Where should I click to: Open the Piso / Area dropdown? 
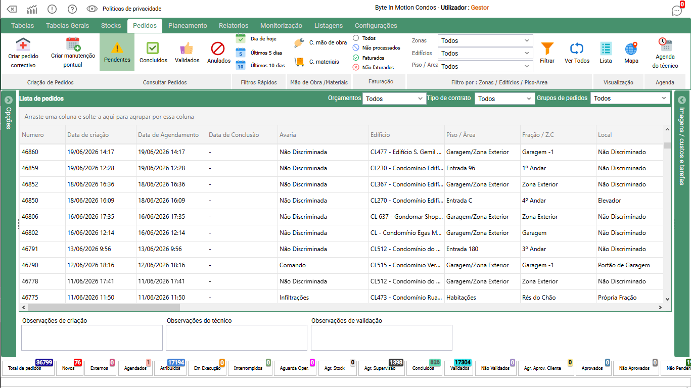click(485, 66)
